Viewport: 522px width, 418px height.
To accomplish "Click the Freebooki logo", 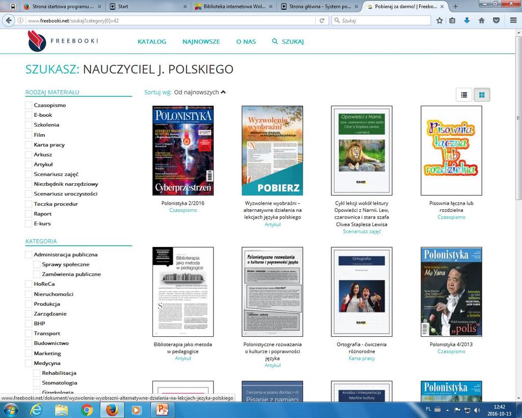I will click(63, 41).
